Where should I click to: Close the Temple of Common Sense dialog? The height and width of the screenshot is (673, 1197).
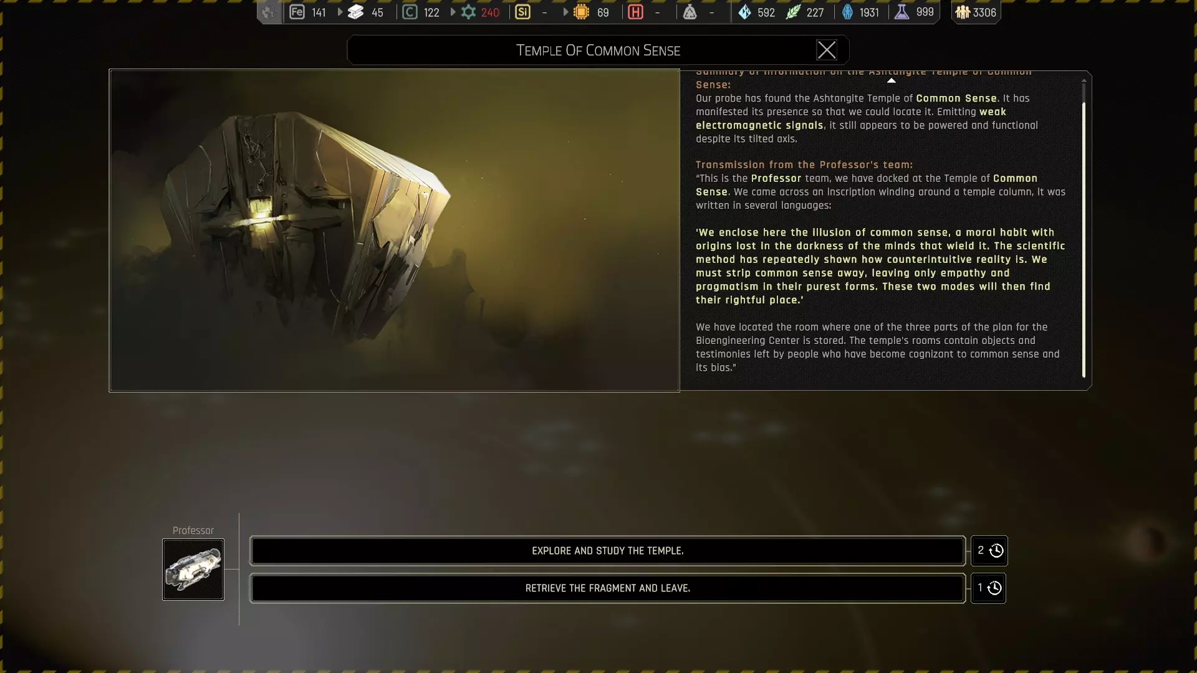point(827,50)
